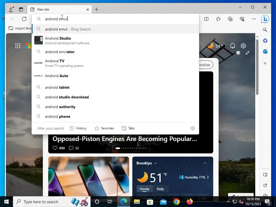
Task: Close the New tab tab
Action: (x=88, y=9)
